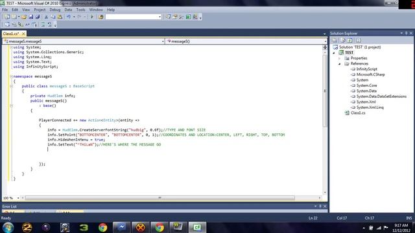The width and height of the screenshot is (415, 233).
Task: Open the Data menu
Action: (x=68, y=10)
